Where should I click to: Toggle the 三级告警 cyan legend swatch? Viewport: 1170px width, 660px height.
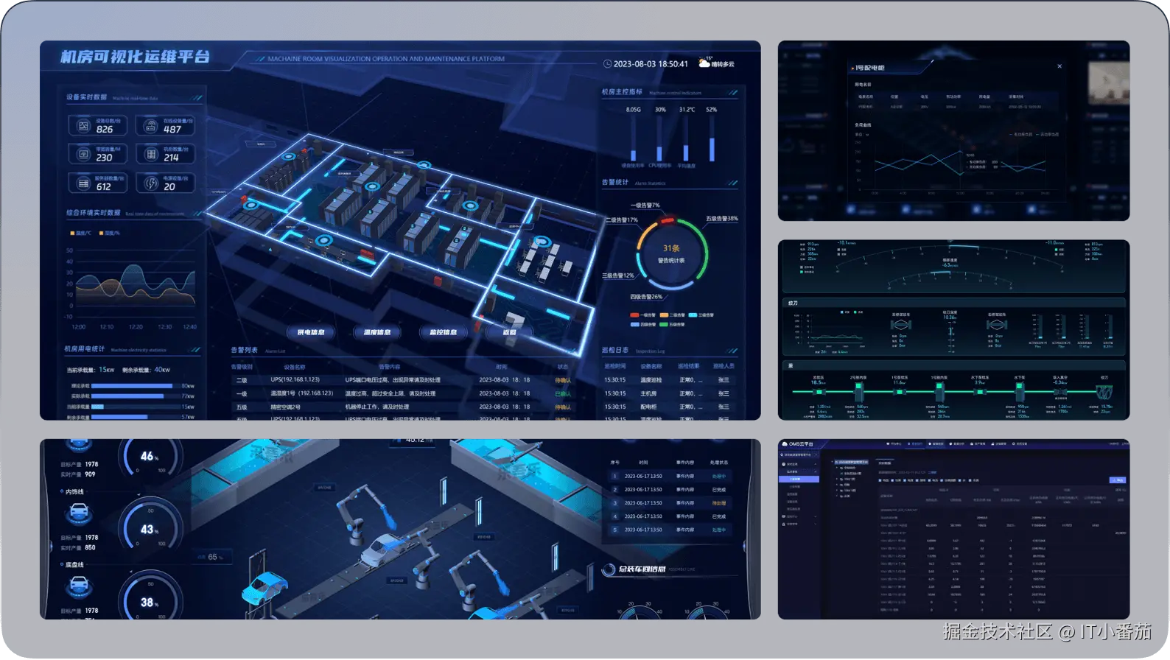tap(693, 315)
